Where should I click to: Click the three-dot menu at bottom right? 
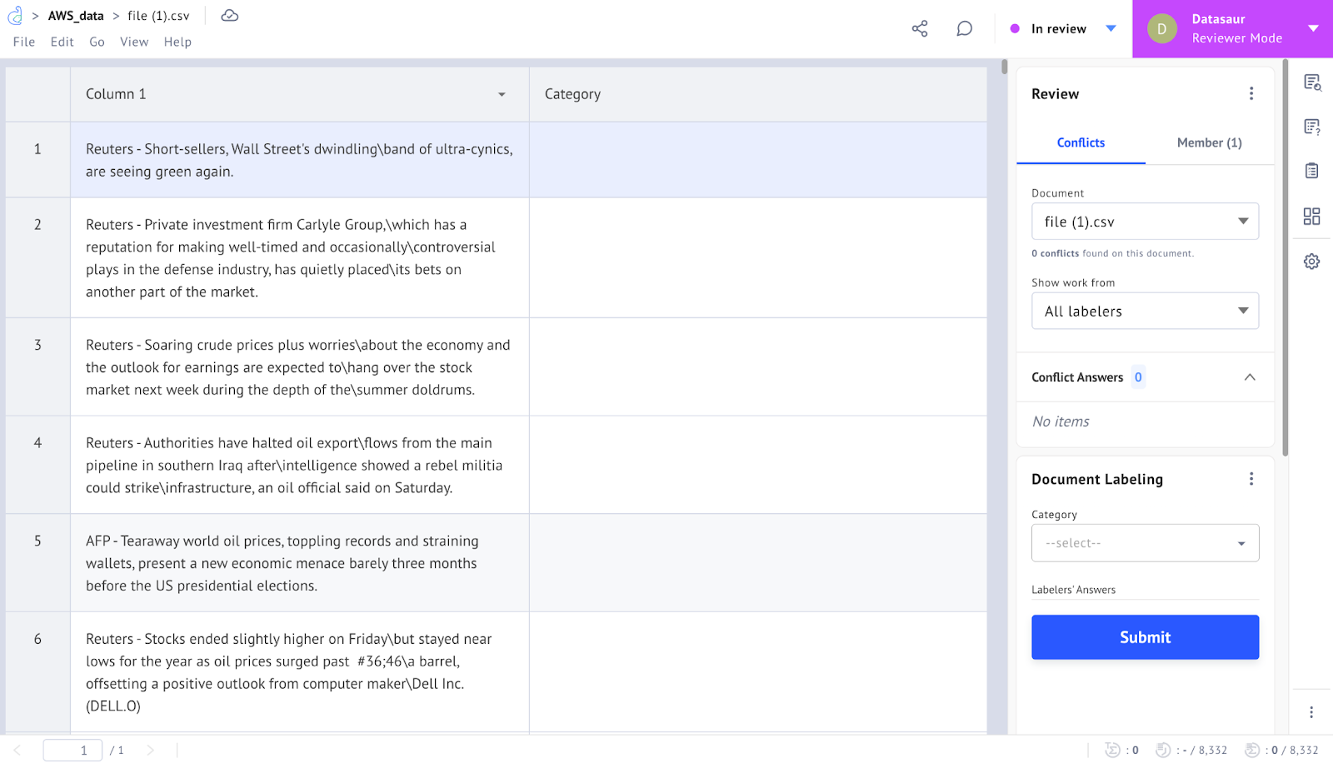tap(1311, 711)
